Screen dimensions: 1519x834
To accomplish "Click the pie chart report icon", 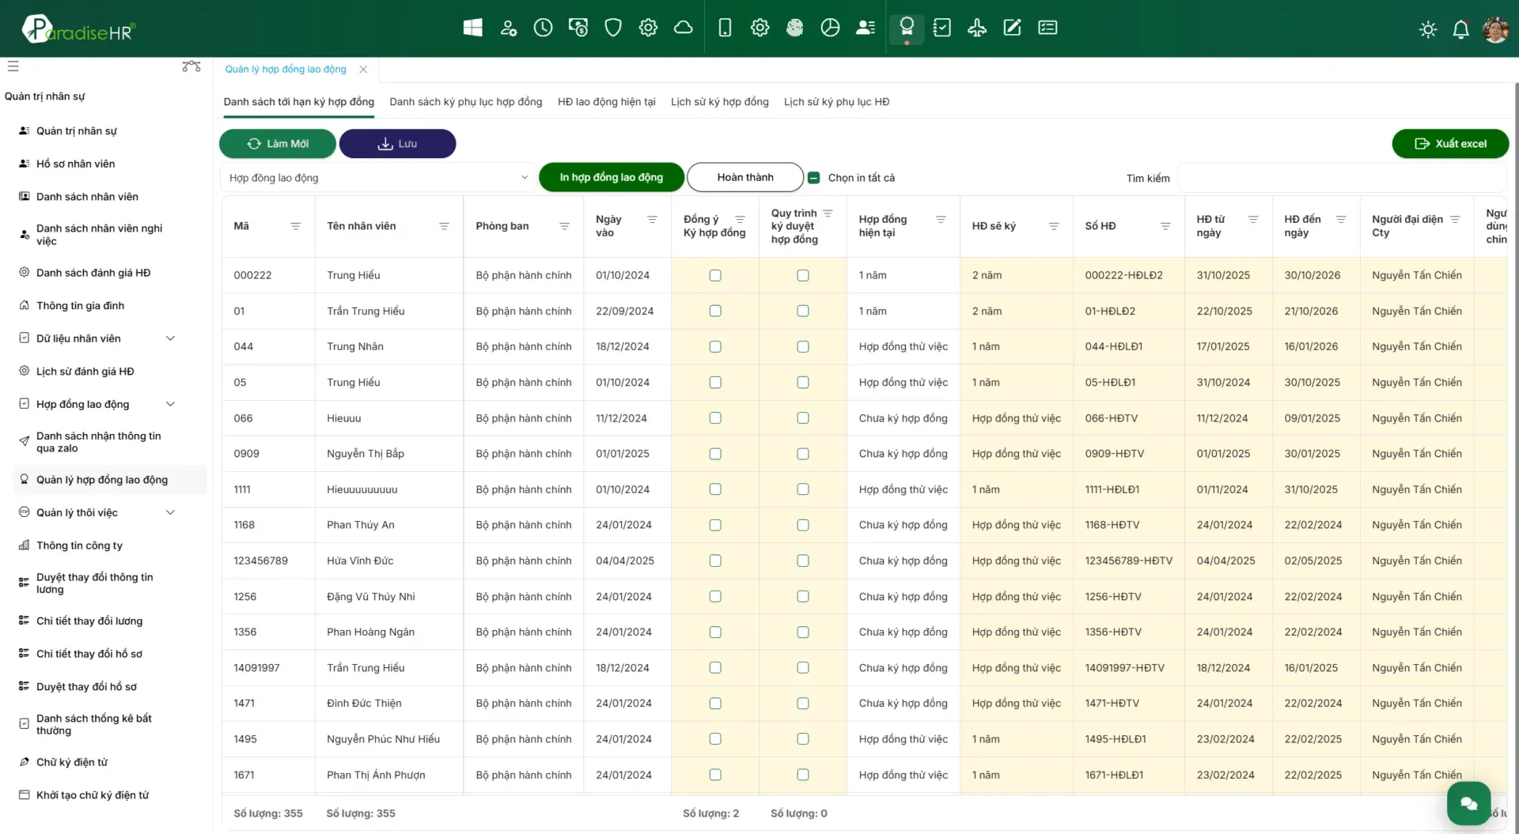I will (830, 28).
